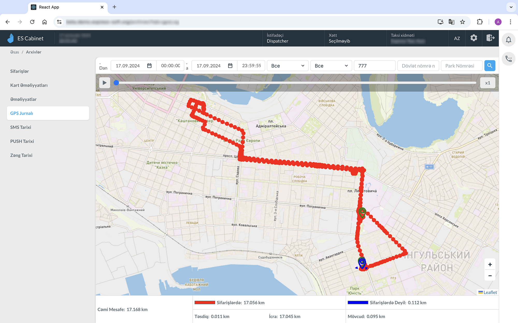Click the İstifadəçi Dispatcher header block

(x=293, y=38)
